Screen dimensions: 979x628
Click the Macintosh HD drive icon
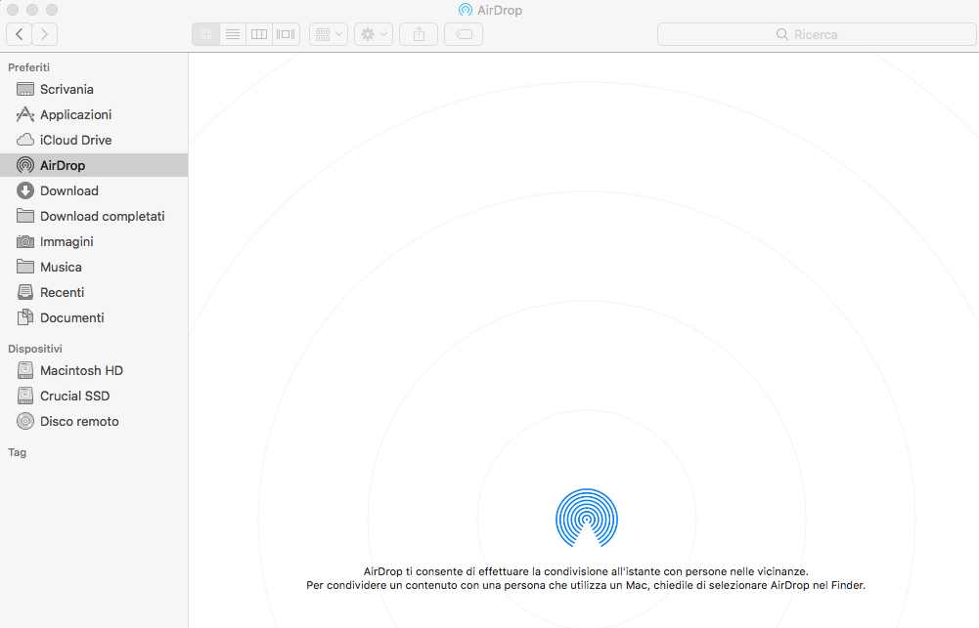pos(25,370)
